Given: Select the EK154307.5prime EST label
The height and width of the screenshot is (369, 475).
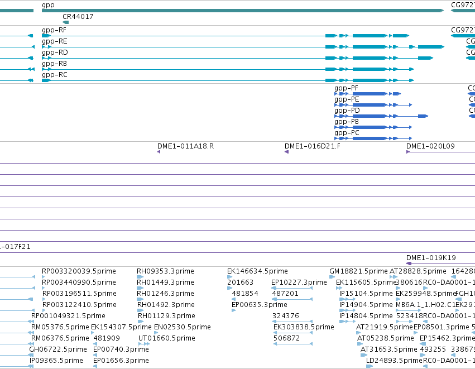Looking at the screenshot, I should (121, 327).
